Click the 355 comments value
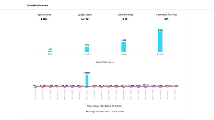This screenshot has width=214, height=120. (x=166, y=19)
